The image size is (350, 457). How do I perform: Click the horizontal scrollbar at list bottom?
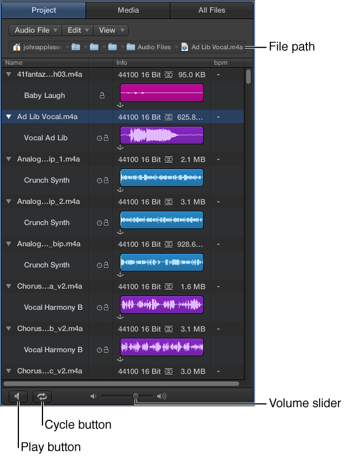(x=121, y=384)
